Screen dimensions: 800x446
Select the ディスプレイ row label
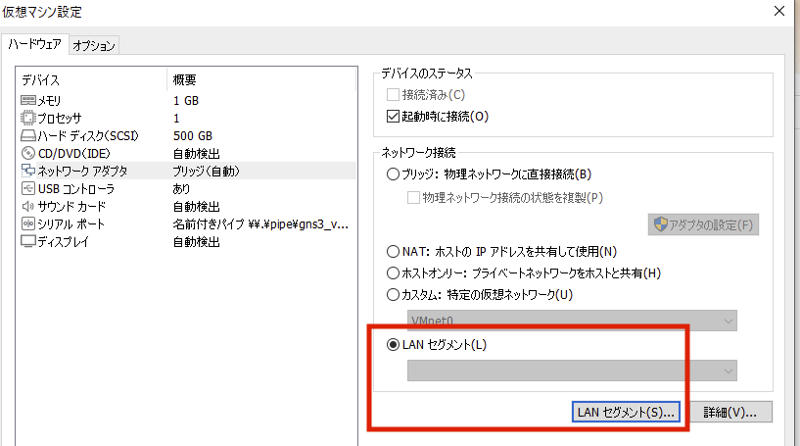[x=64, y=242]
